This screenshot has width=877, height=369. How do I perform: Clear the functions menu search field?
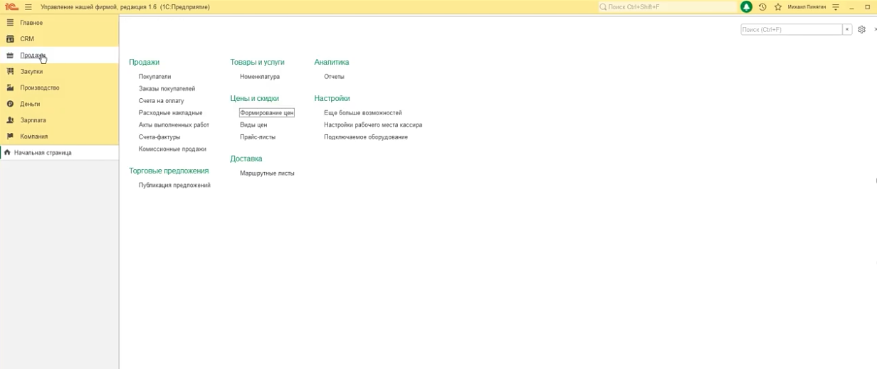[847, 30]
